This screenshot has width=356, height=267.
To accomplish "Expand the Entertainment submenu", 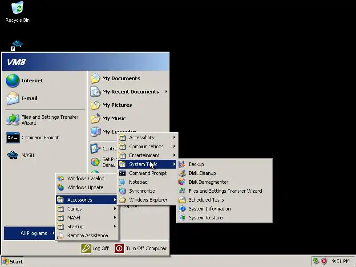I will (147, 155).
